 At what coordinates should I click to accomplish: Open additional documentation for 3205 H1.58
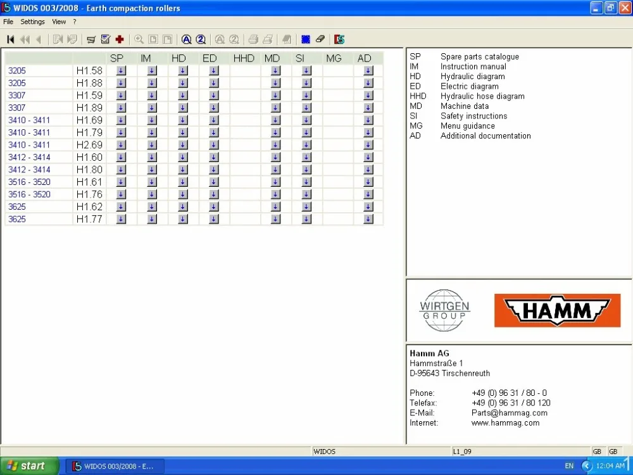[x=368, y=71]
